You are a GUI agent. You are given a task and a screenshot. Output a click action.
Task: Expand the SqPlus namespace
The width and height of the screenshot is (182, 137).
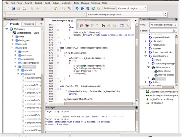(x=145, y=82)
